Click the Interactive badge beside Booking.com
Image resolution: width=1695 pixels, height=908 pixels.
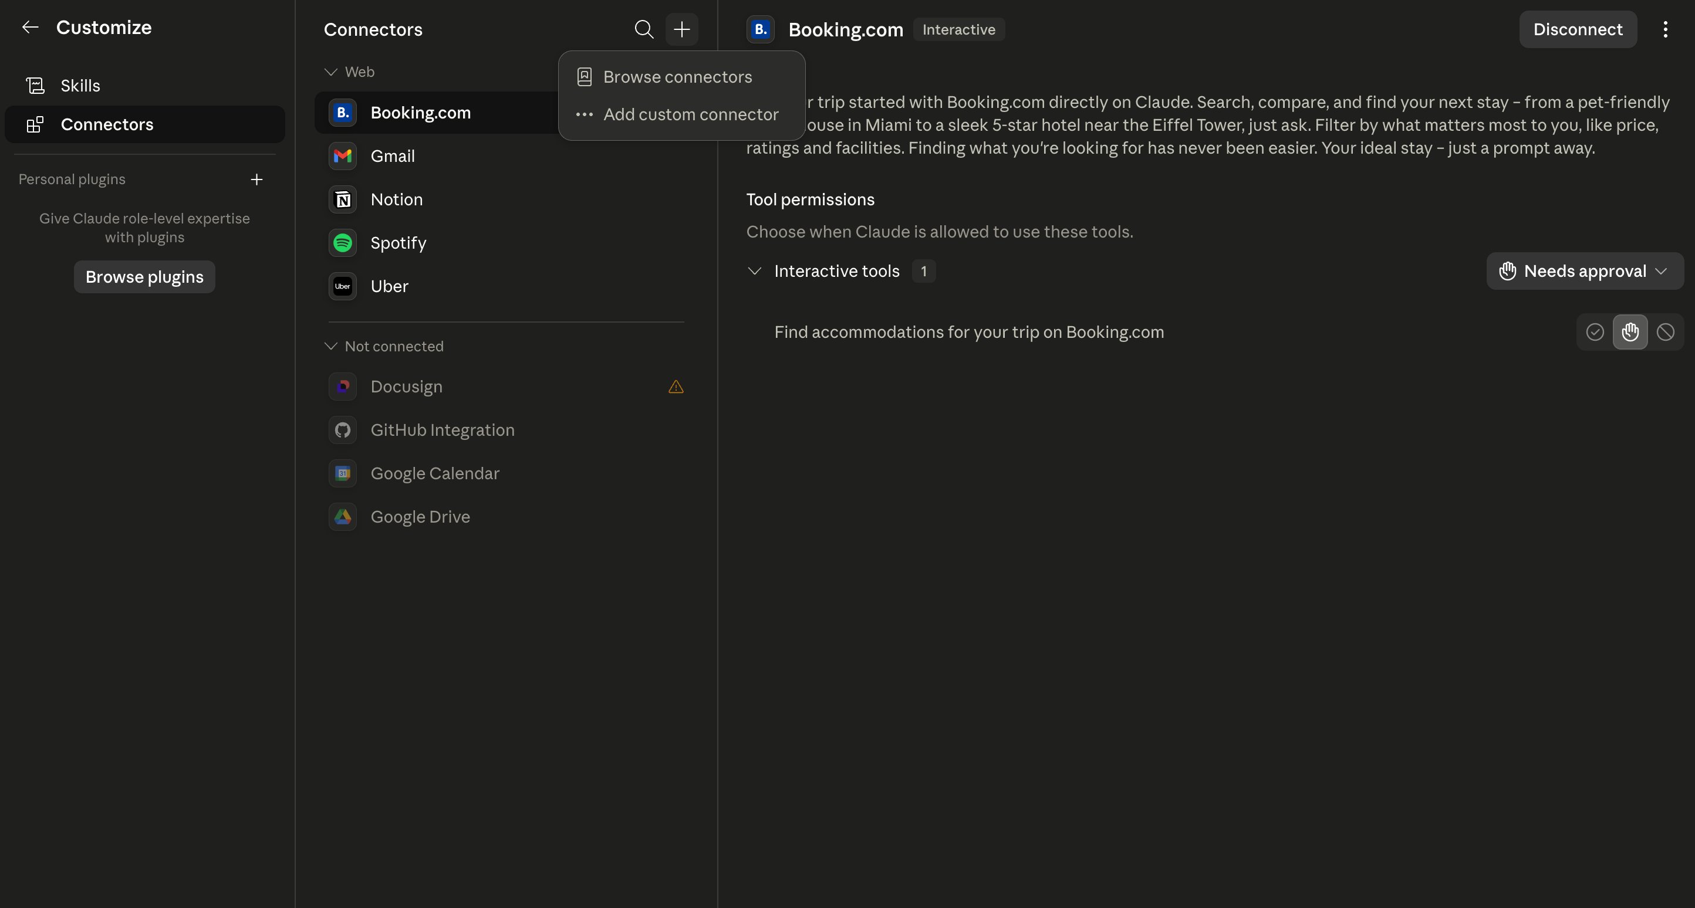[958, 29]
